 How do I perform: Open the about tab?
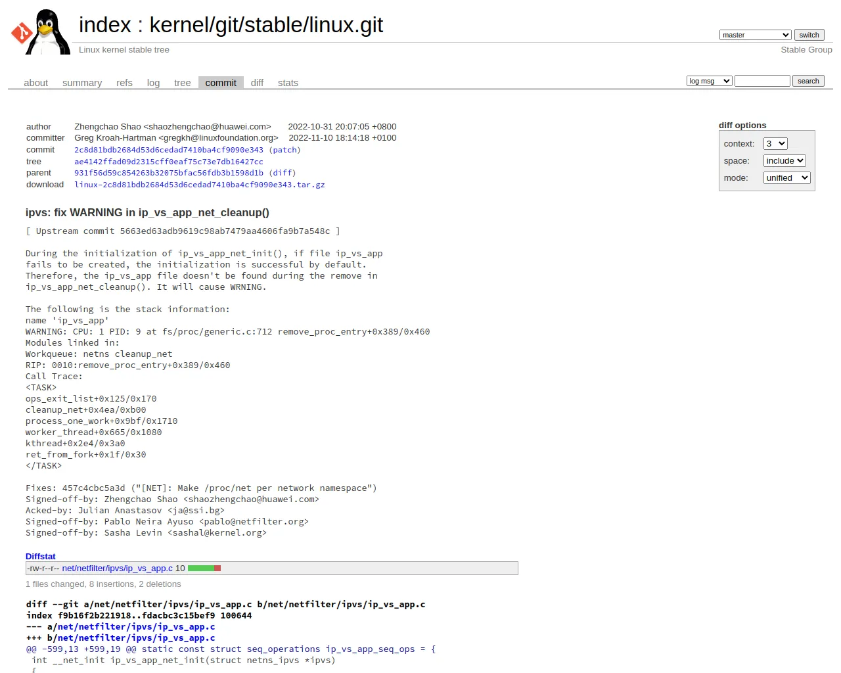[x=35, y=83]
